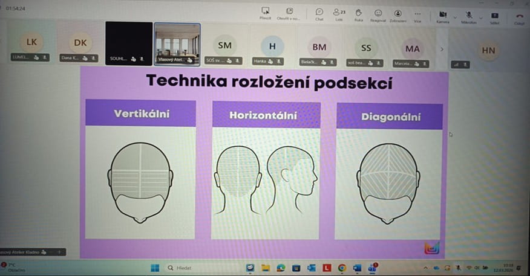Toggle the Kamera on or off
This screenshot has width=530, height=276.
(x=442, y=14)
